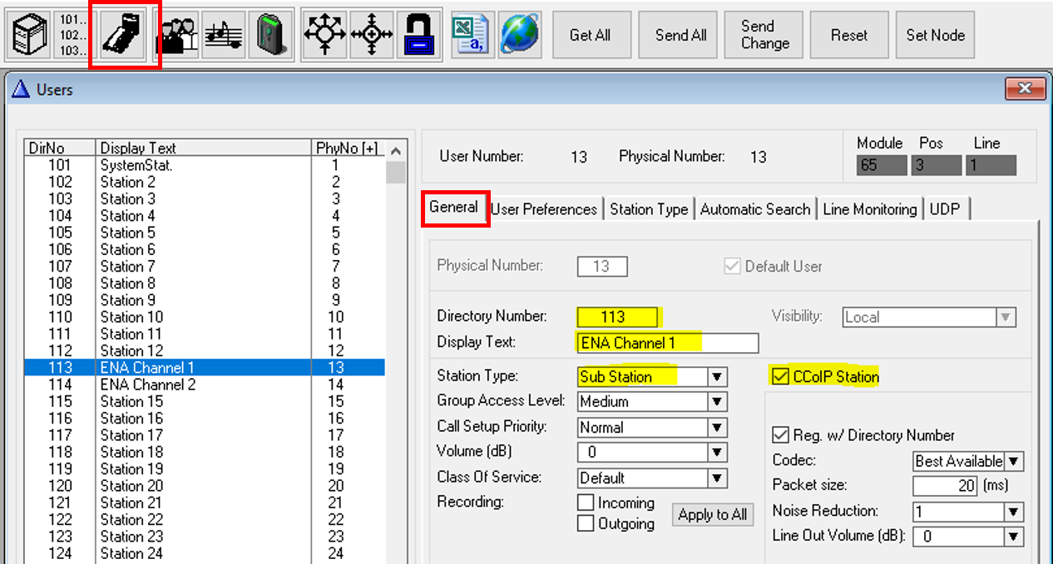Image resolution: width=1053 pixels, height=564 pixels.
Task: Click the padlock icon in toolbar
Action: [420, 35]
